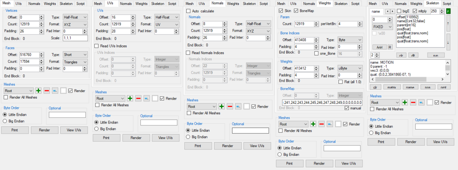Remove mesh with the red minus in Mesh panel
This screenshot has height=170, width=458.
tap(47, 91)
